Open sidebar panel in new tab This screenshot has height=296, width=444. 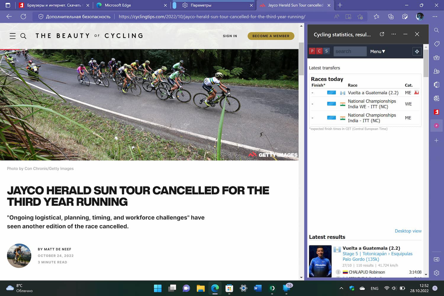[382, 34]
